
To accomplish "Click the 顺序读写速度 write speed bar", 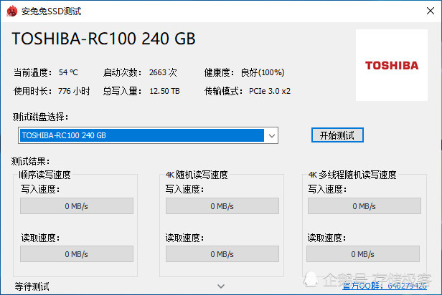I will (77, 205).
